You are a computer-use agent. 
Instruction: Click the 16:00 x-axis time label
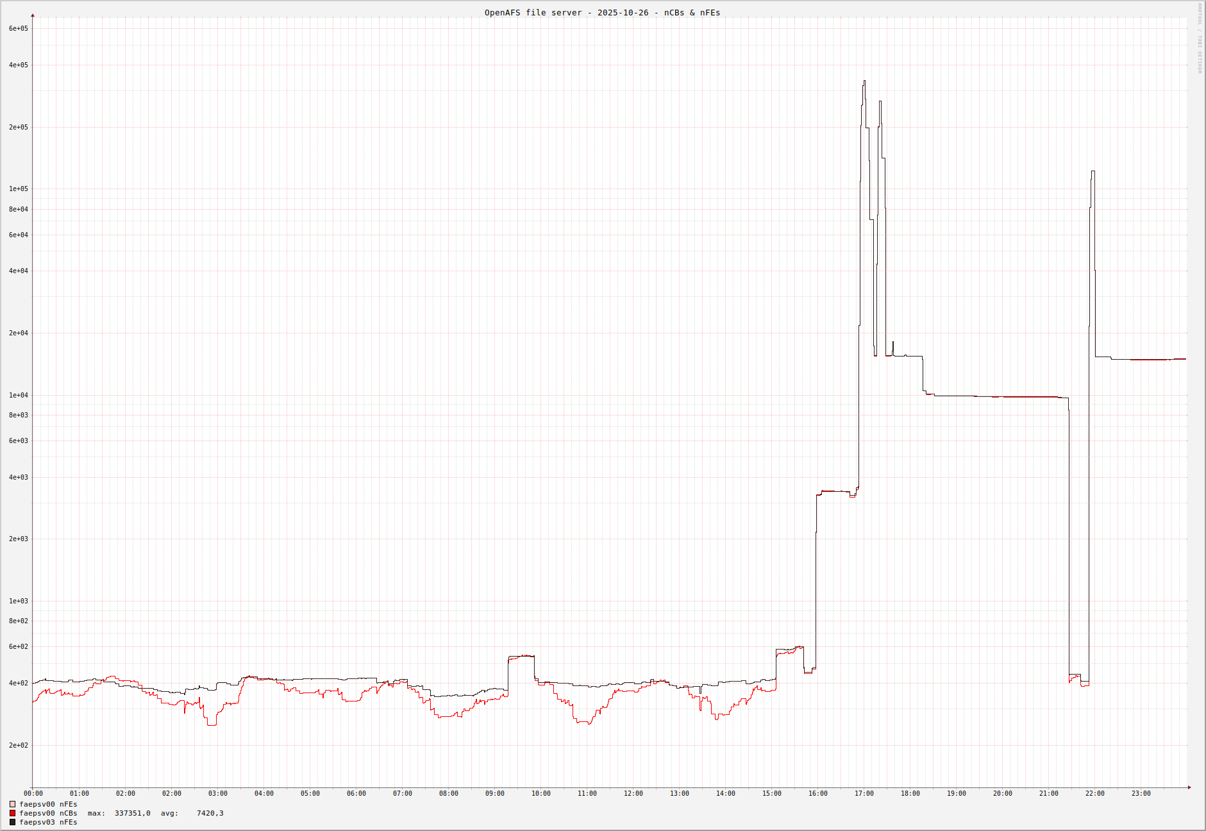point(817,794)
